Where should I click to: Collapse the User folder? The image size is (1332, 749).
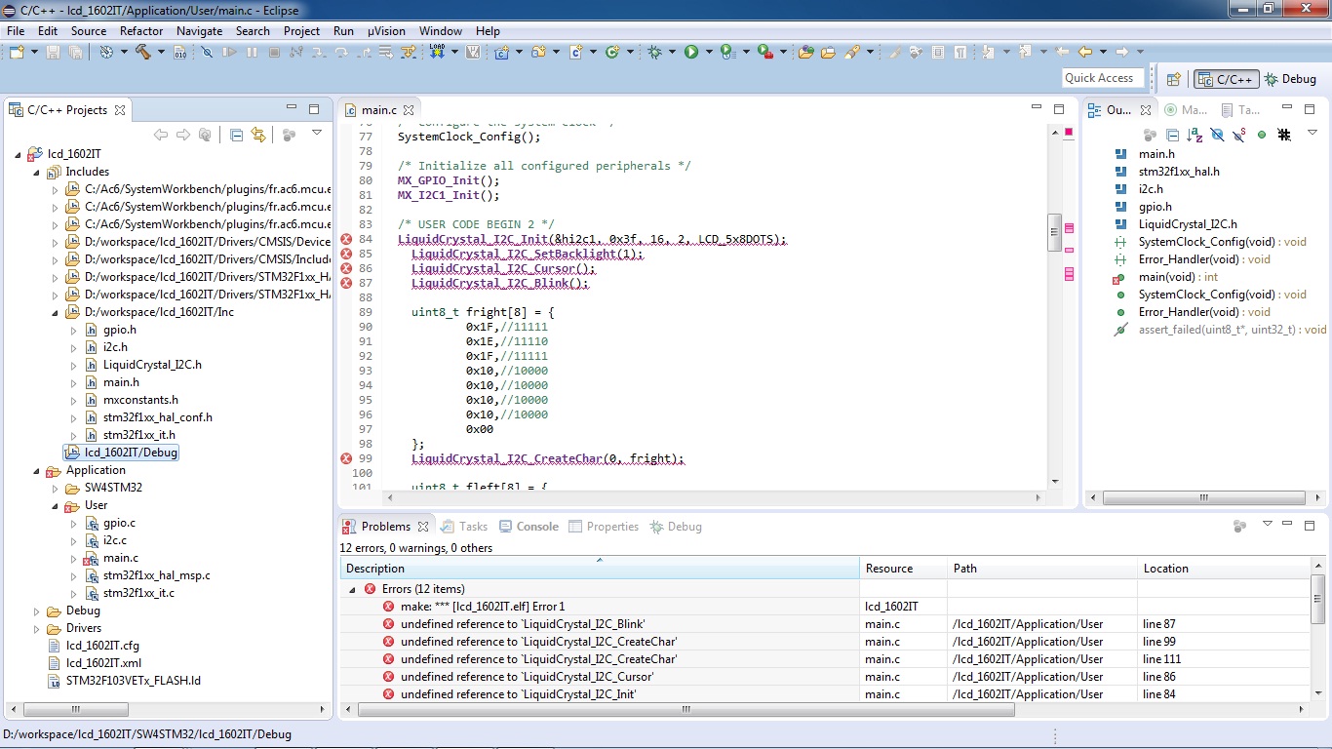(x=56, y=505)
